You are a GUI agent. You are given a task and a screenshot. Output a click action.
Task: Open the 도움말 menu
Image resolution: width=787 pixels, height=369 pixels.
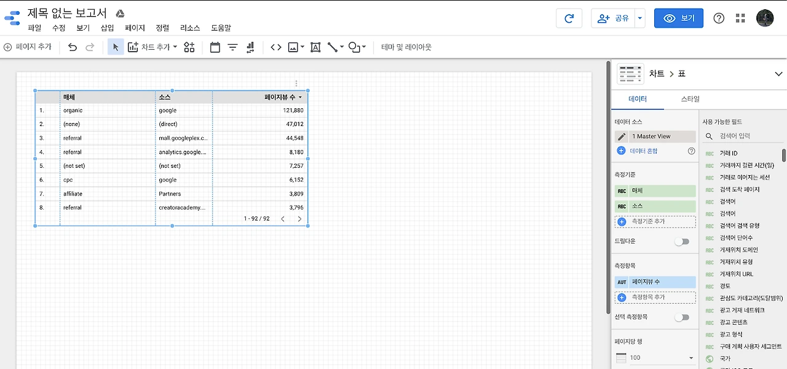[221, 28]
